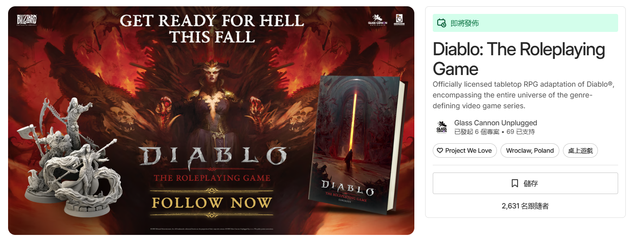Open the Diablo: The Roleplaying Game title
637x252 pixels.
point(519,59)
